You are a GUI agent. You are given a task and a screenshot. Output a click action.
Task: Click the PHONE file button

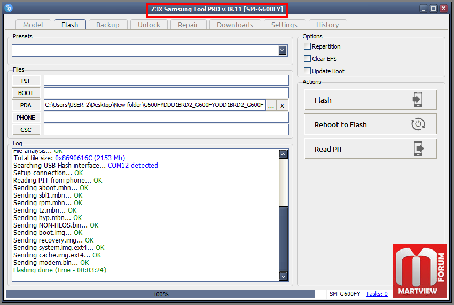pyautogui.click(x=26, y=118)
